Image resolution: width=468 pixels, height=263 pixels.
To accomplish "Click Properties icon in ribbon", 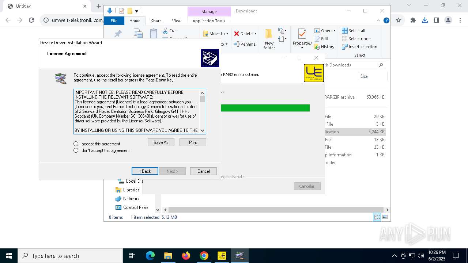I will 302,34.
